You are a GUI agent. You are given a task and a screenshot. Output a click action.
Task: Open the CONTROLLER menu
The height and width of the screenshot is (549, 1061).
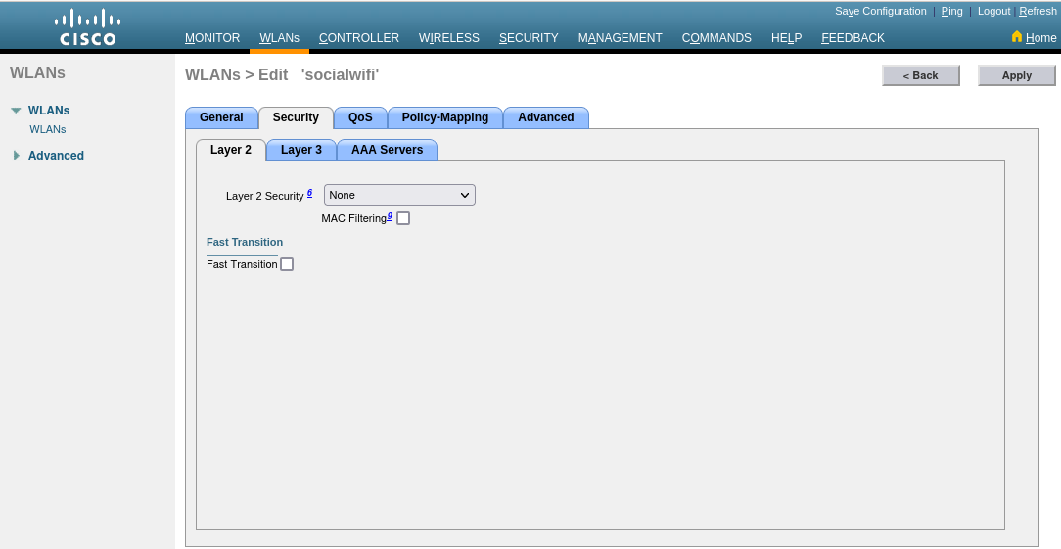pyautogui.click(x=359, y=38)
